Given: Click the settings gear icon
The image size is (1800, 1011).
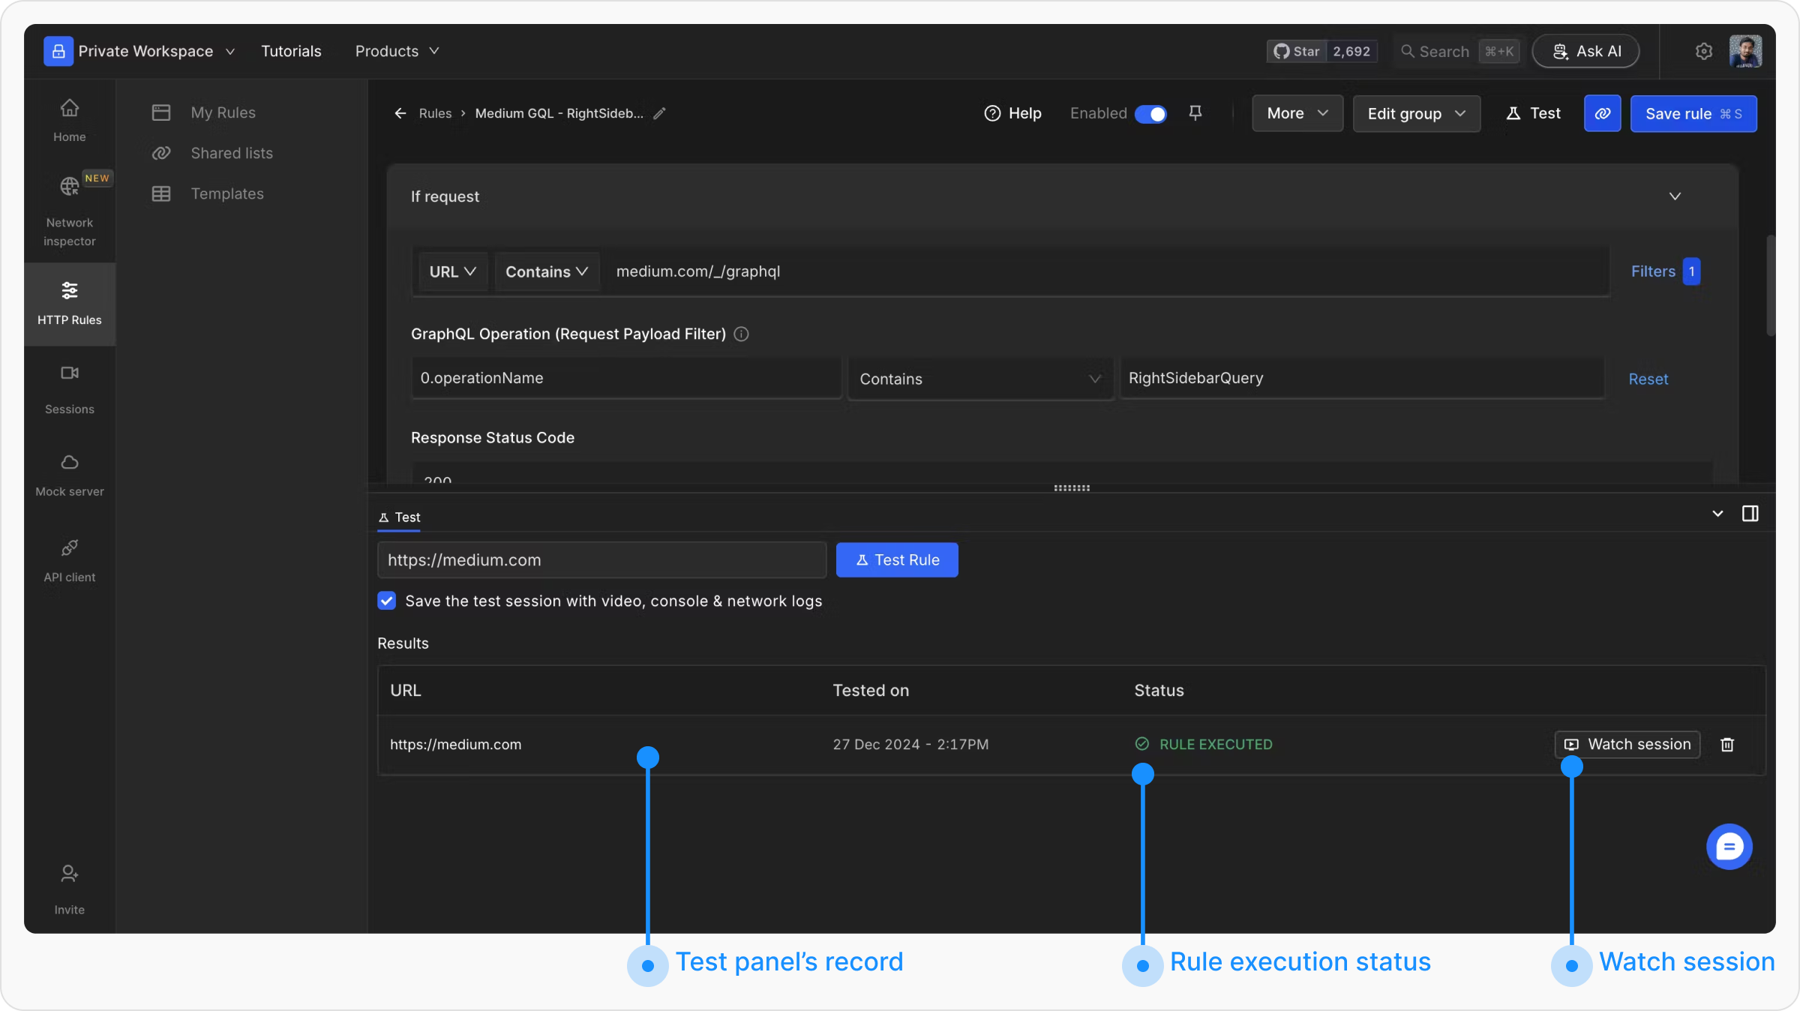Looking at the screenshot, I should [1704, 51].
